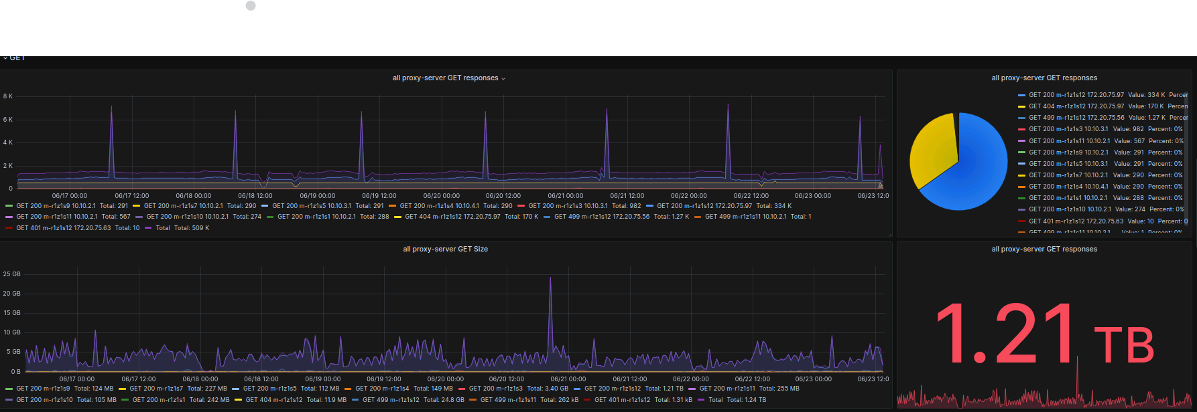Select Size legend entry 'GET 499 m-r1z1s11 Total: 262 kB'
Screen dimensions: 1197x412
523,400
